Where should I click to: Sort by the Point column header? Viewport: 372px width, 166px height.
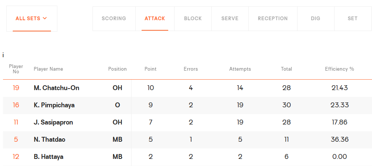pos(151,69)
